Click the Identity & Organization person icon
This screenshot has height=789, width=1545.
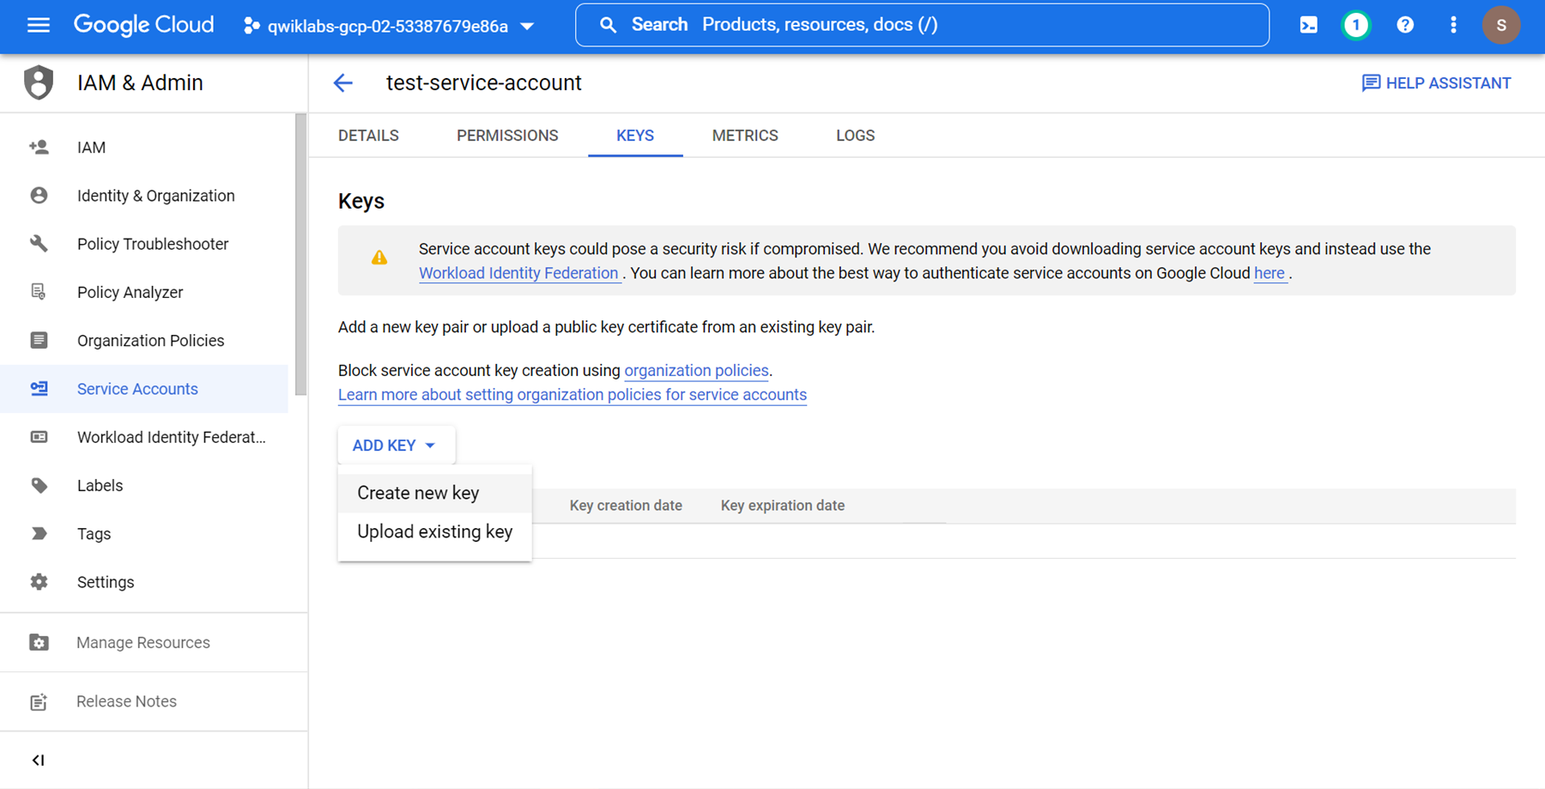pyautogui.click(x=39, y=196)
